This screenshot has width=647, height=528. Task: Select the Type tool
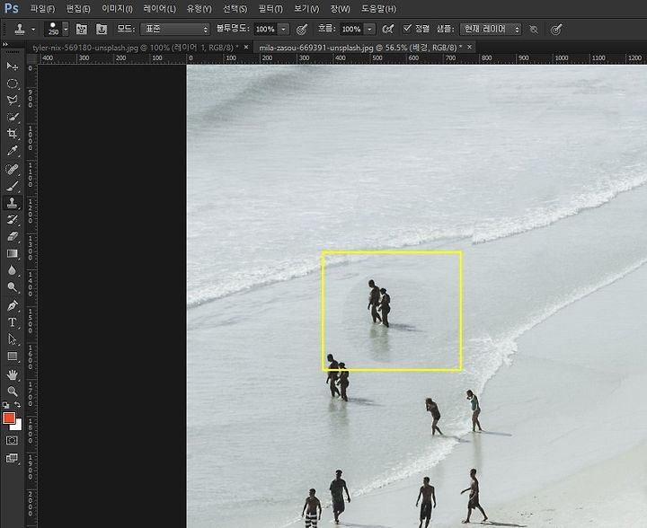(x=13, y=321)
